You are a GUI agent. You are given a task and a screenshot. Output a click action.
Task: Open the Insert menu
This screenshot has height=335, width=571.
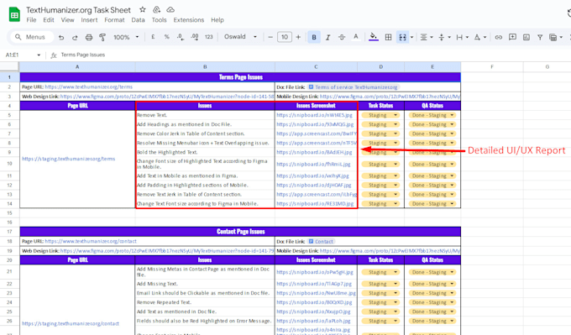coord(89,20)
